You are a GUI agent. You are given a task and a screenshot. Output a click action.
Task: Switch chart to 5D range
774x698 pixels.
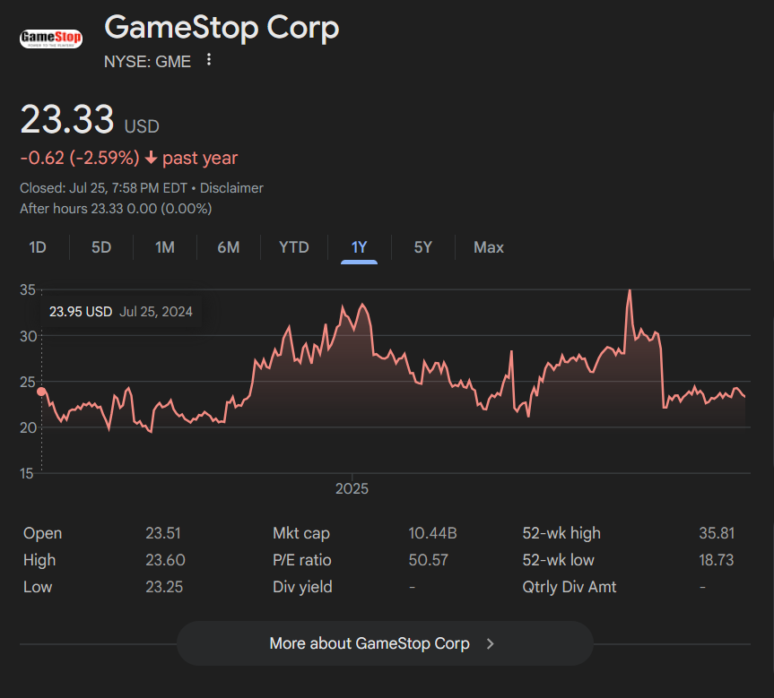click(x=101, y=247)
